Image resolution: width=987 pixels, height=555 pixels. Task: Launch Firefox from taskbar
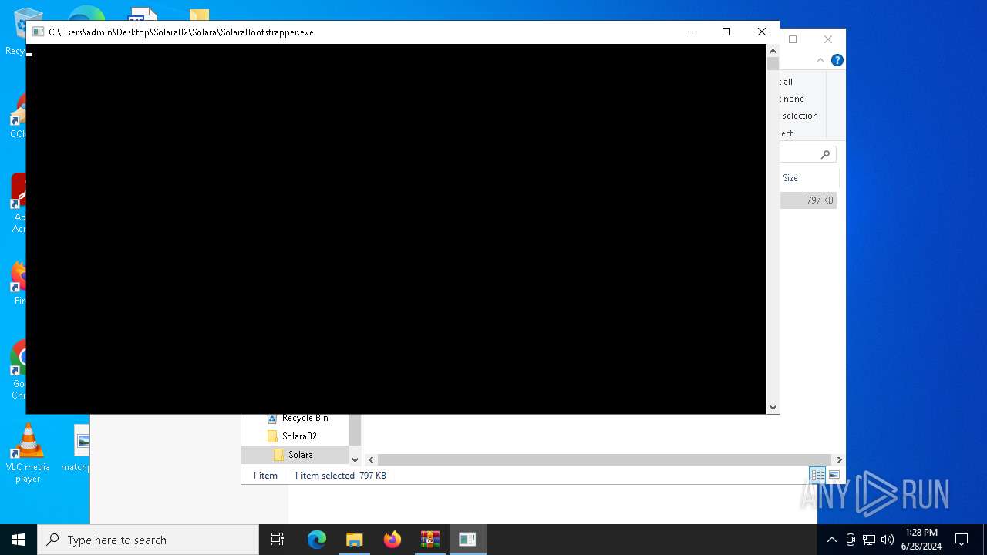[392, 540]
